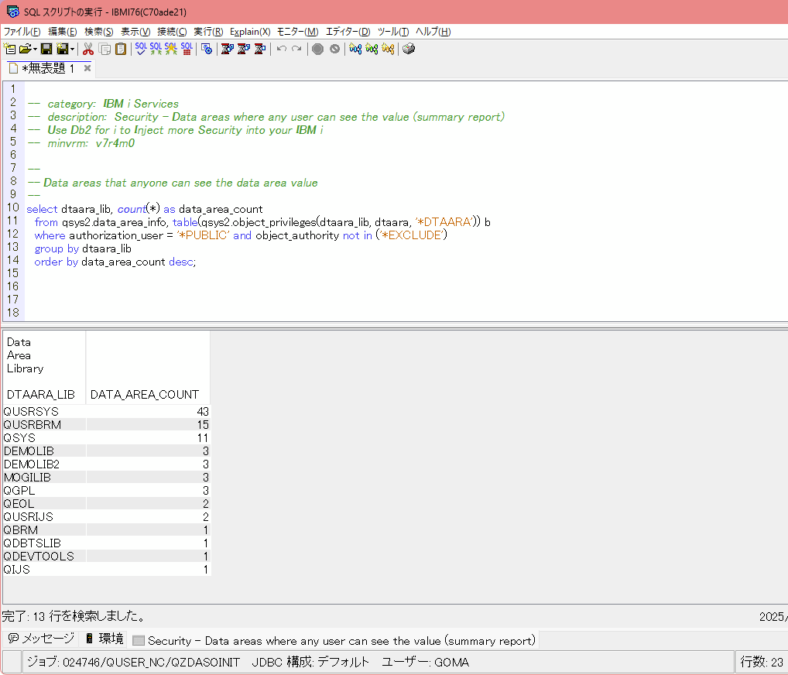The height and width of the screenshot is (675, 788).
Task: Switch to the 環境 tab
Action: (x=104, y=639)
